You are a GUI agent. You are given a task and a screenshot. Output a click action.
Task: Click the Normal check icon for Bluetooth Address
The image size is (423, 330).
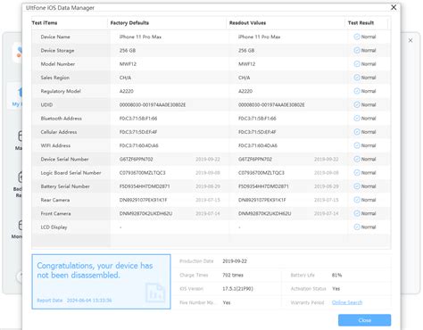pos(357,119)
